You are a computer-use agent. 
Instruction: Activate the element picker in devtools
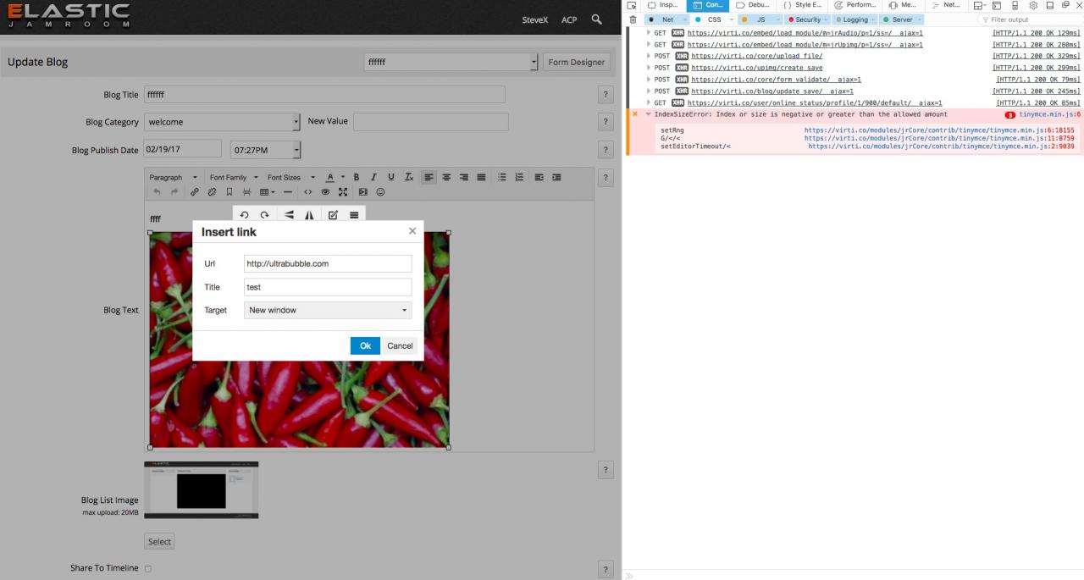pyautogui.click(x=632, y=5)
